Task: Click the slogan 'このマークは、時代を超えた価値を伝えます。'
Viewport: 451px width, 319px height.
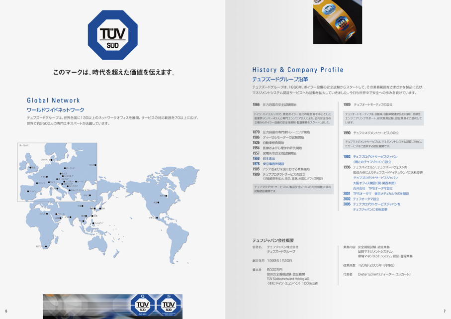Action: click(114, 72)
